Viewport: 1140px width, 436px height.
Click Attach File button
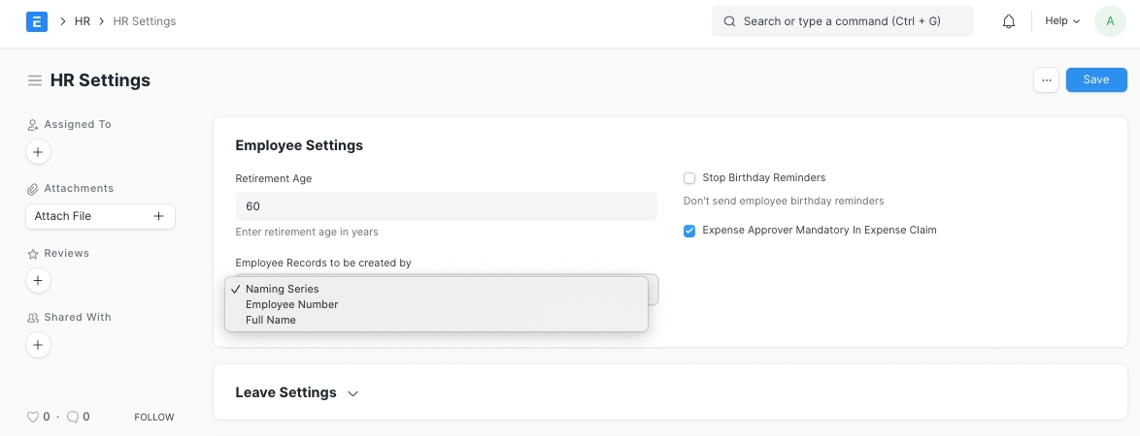click(100, 216)
